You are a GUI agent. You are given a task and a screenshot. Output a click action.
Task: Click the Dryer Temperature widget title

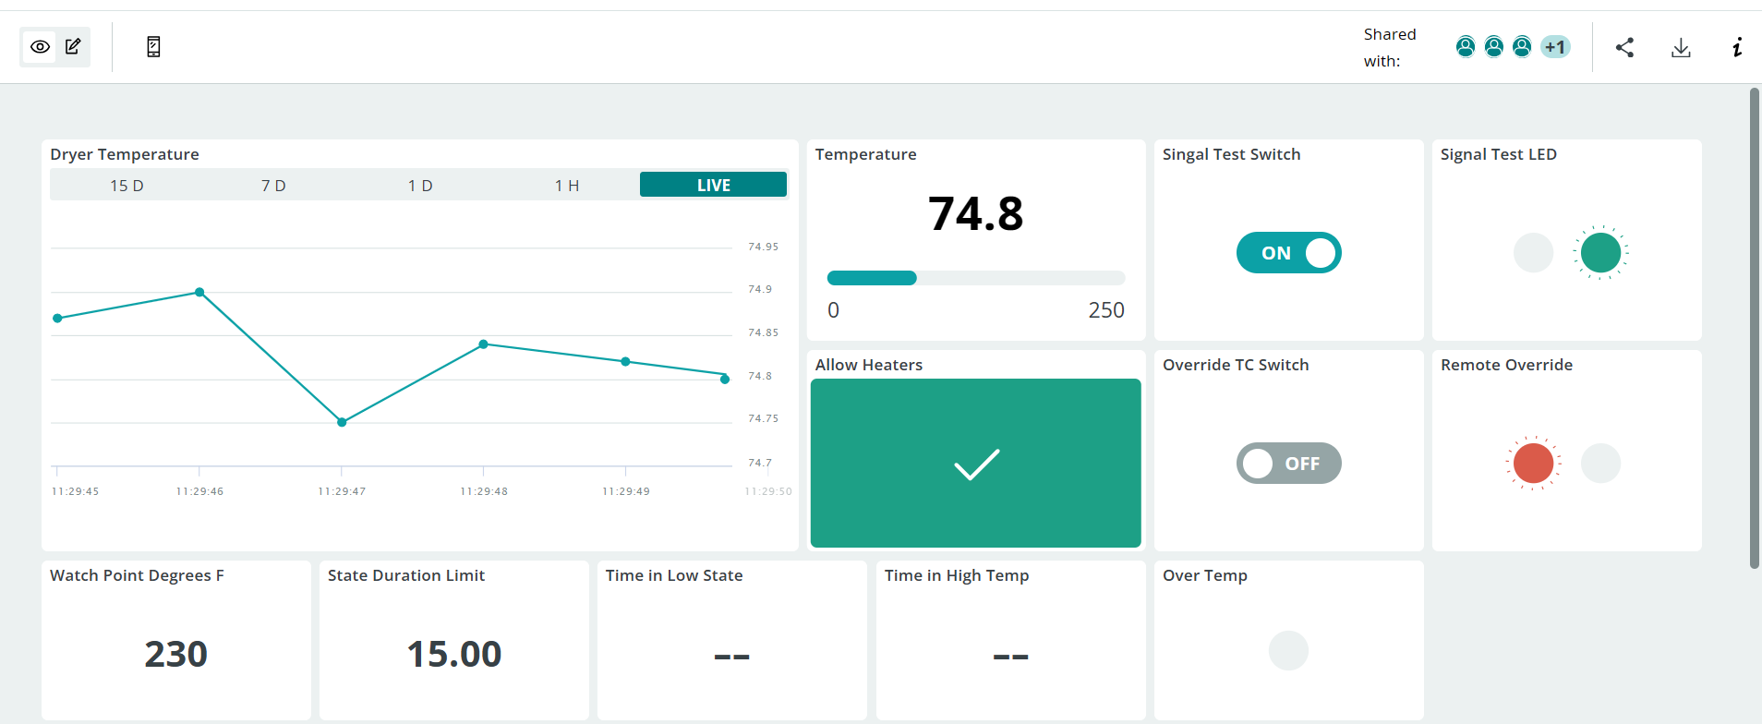(x=125, y=154)
